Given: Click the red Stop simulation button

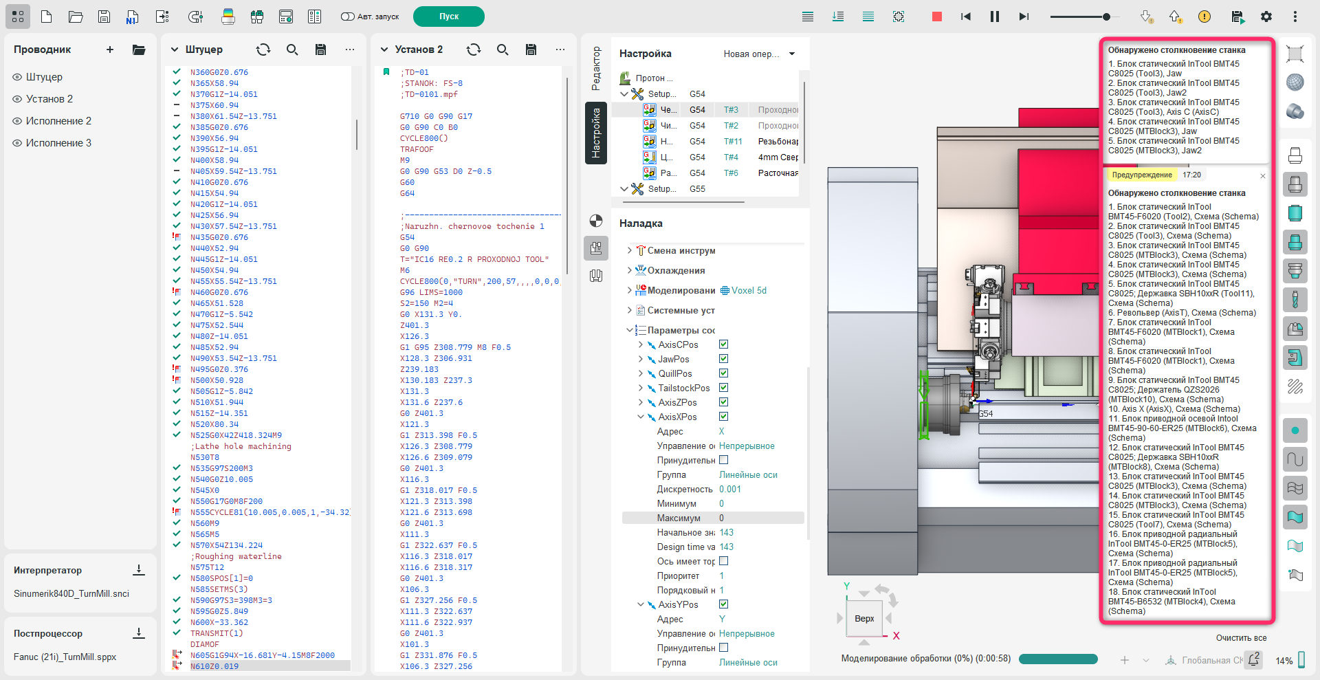Looking at the screenshot, I should (x=936, y=17).
